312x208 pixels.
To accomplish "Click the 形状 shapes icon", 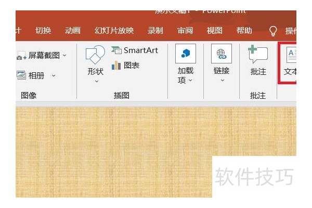I will click(95, 55).
